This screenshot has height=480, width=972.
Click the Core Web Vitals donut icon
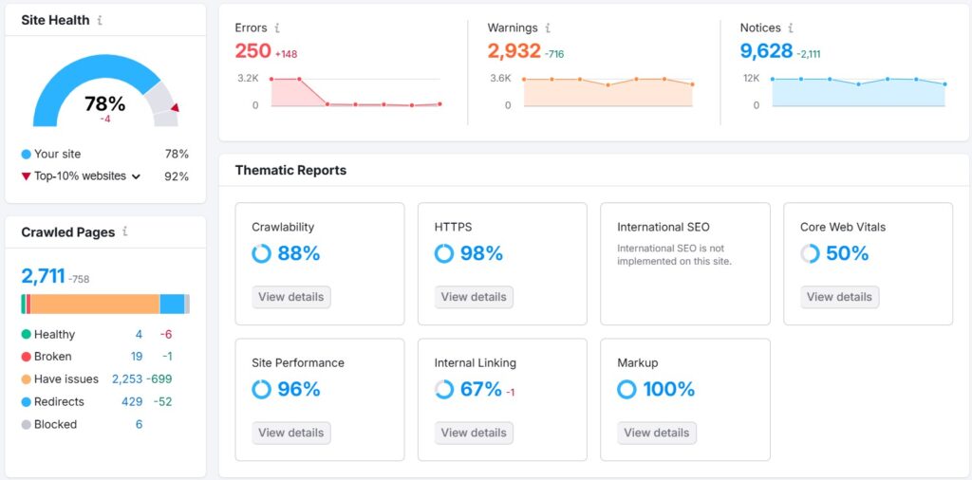810,253
